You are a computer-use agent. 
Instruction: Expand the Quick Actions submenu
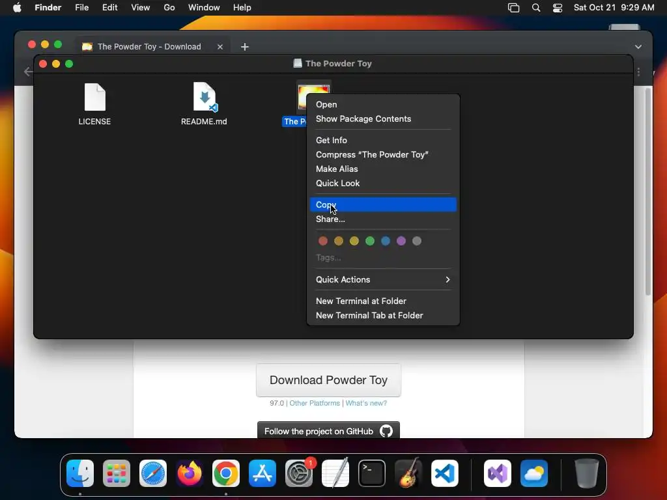coord(383,279)
